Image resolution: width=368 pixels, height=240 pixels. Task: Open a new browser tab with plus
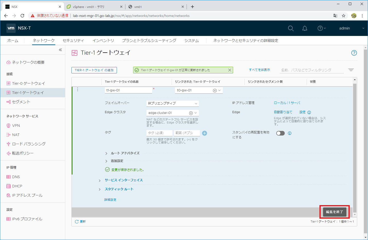pyautogui.click(x=192, y=7)
